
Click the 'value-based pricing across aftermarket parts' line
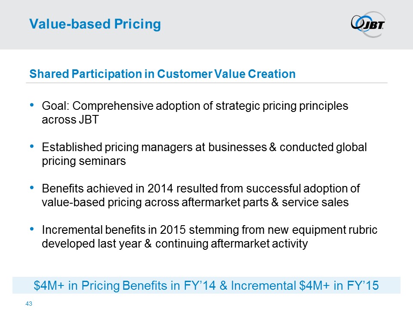195,203
